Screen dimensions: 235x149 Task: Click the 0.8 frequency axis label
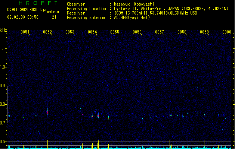[x=3, y=104]
